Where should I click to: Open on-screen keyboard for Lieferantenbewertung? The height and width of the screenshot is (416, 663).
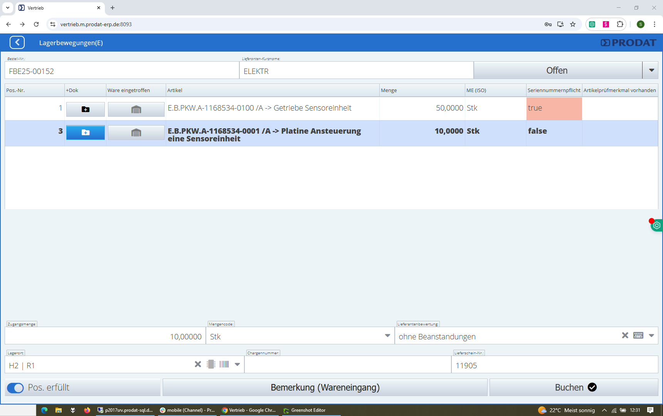tap(638, 335)
